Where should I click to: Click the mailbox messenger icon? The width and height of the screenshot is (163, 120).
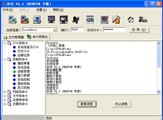click(76, 20)
